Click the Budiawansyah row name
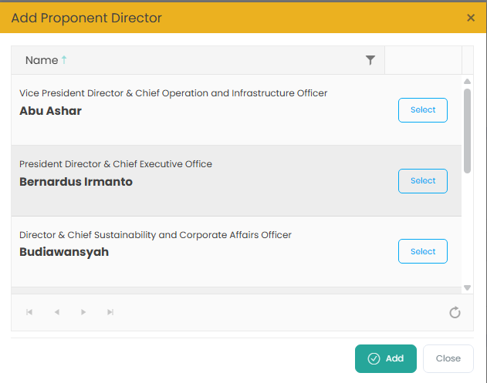The image size is (487, 383). click(x=64, y=252)
